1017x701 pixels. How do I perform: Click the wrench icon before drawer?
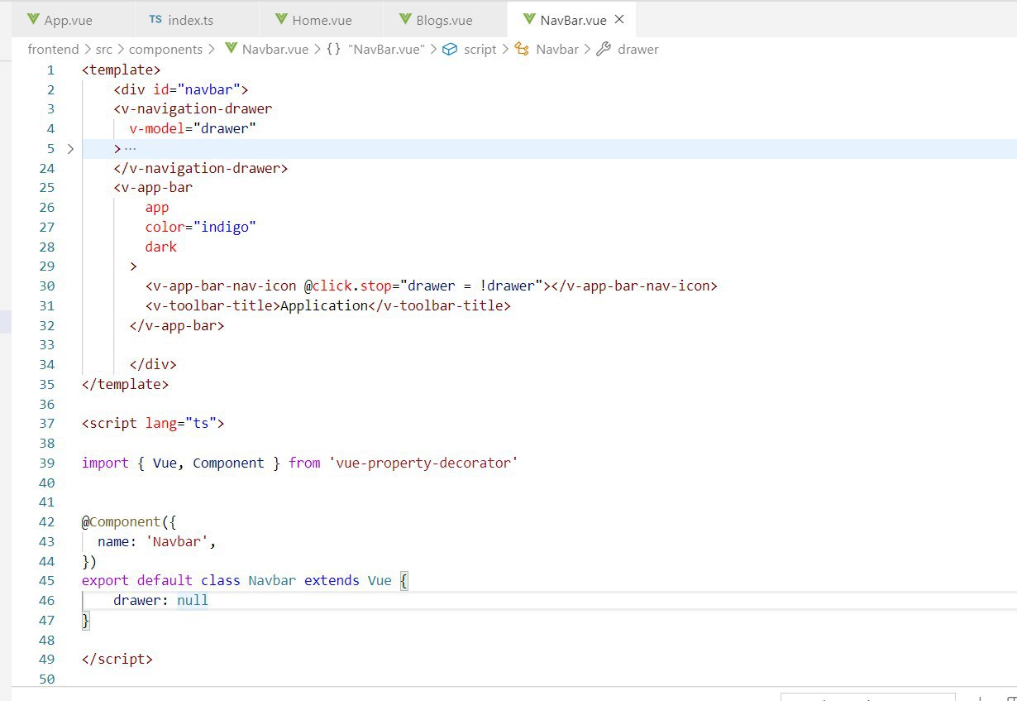[604, 49]
